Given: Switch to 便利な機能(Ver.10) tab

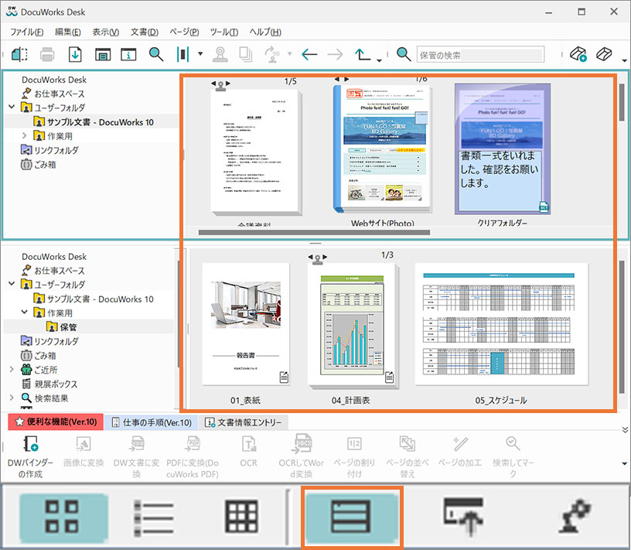Looking at the screenshot, I should point(56,422).
